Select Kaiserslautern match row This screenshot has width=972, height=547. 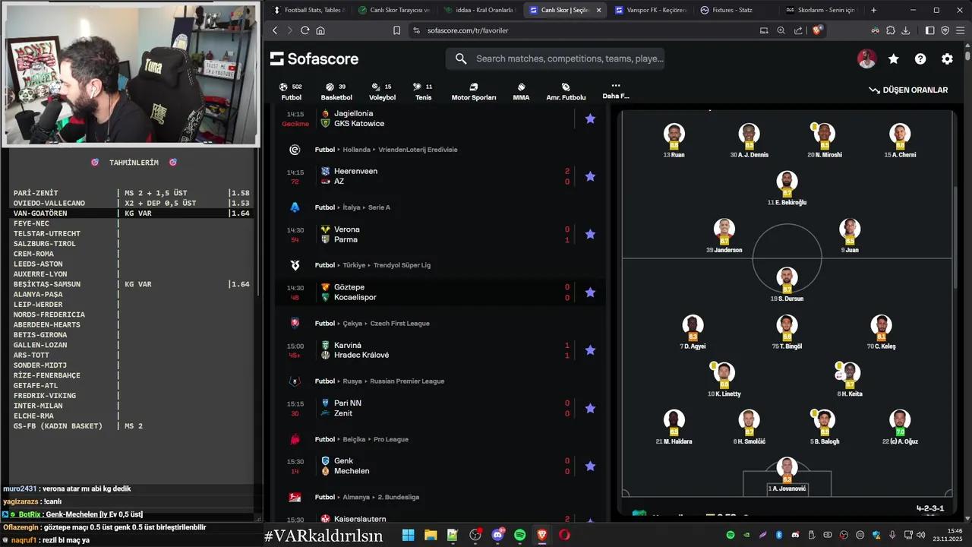440,519
